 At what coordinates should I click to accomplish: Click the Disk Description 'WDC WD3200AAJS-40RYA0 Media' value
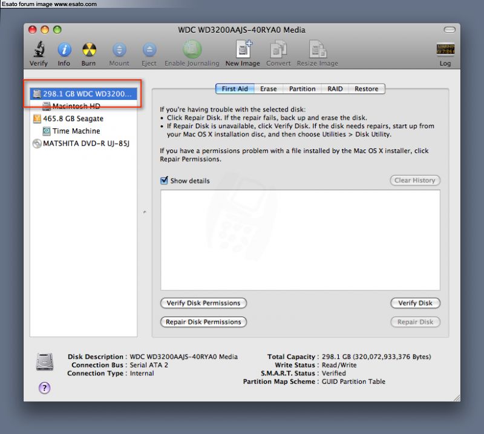[184, 357]
